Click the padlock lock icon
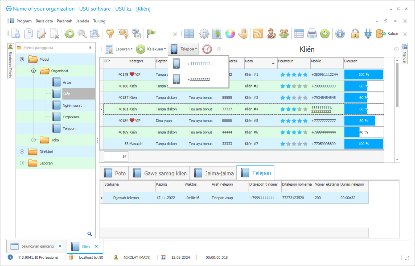Image resolution: width=415 pixels, height=266 pixels. tap(355, 34)
